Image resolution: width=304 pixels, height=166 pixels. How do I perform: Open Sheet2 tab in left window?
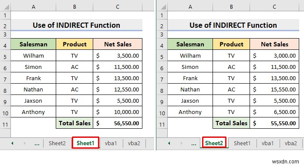57,143
